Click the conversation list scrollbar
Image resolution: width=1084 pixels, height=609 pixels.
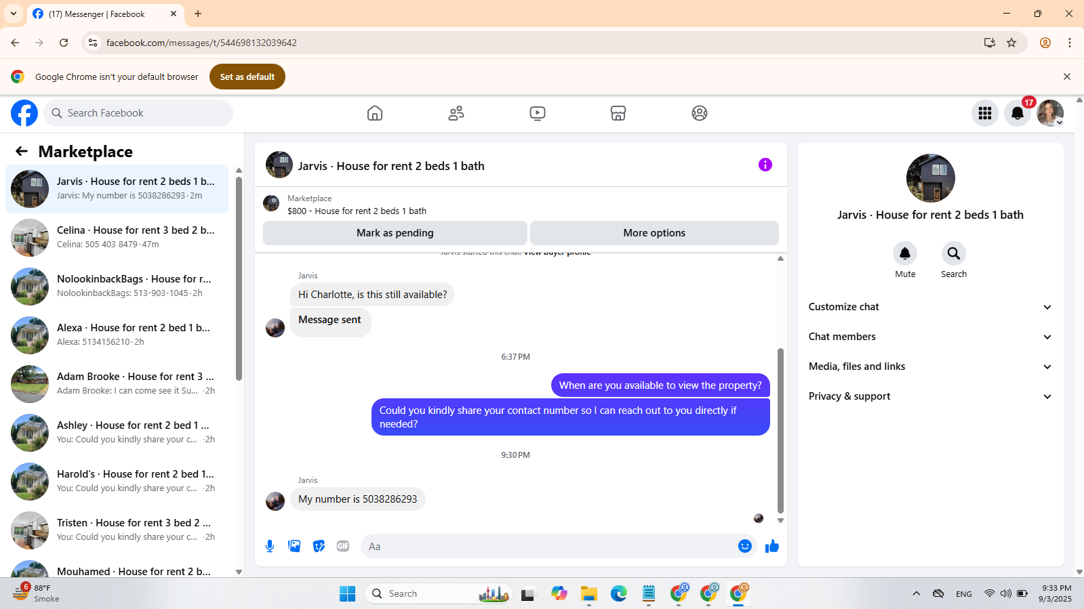coord(239,278)
